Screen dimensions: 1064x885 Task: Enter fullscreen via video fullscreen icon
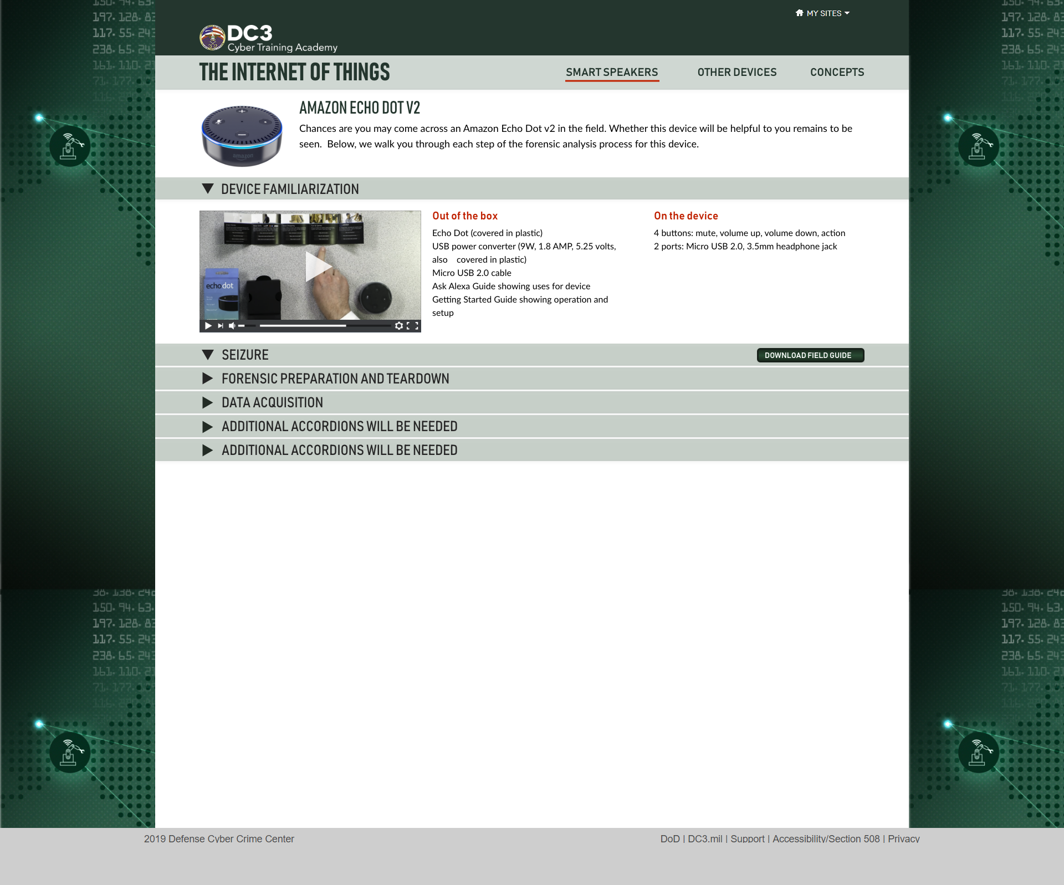click(412, 326)
